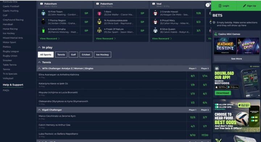Click the silk icon for Aussieaussieaussie

99,22
